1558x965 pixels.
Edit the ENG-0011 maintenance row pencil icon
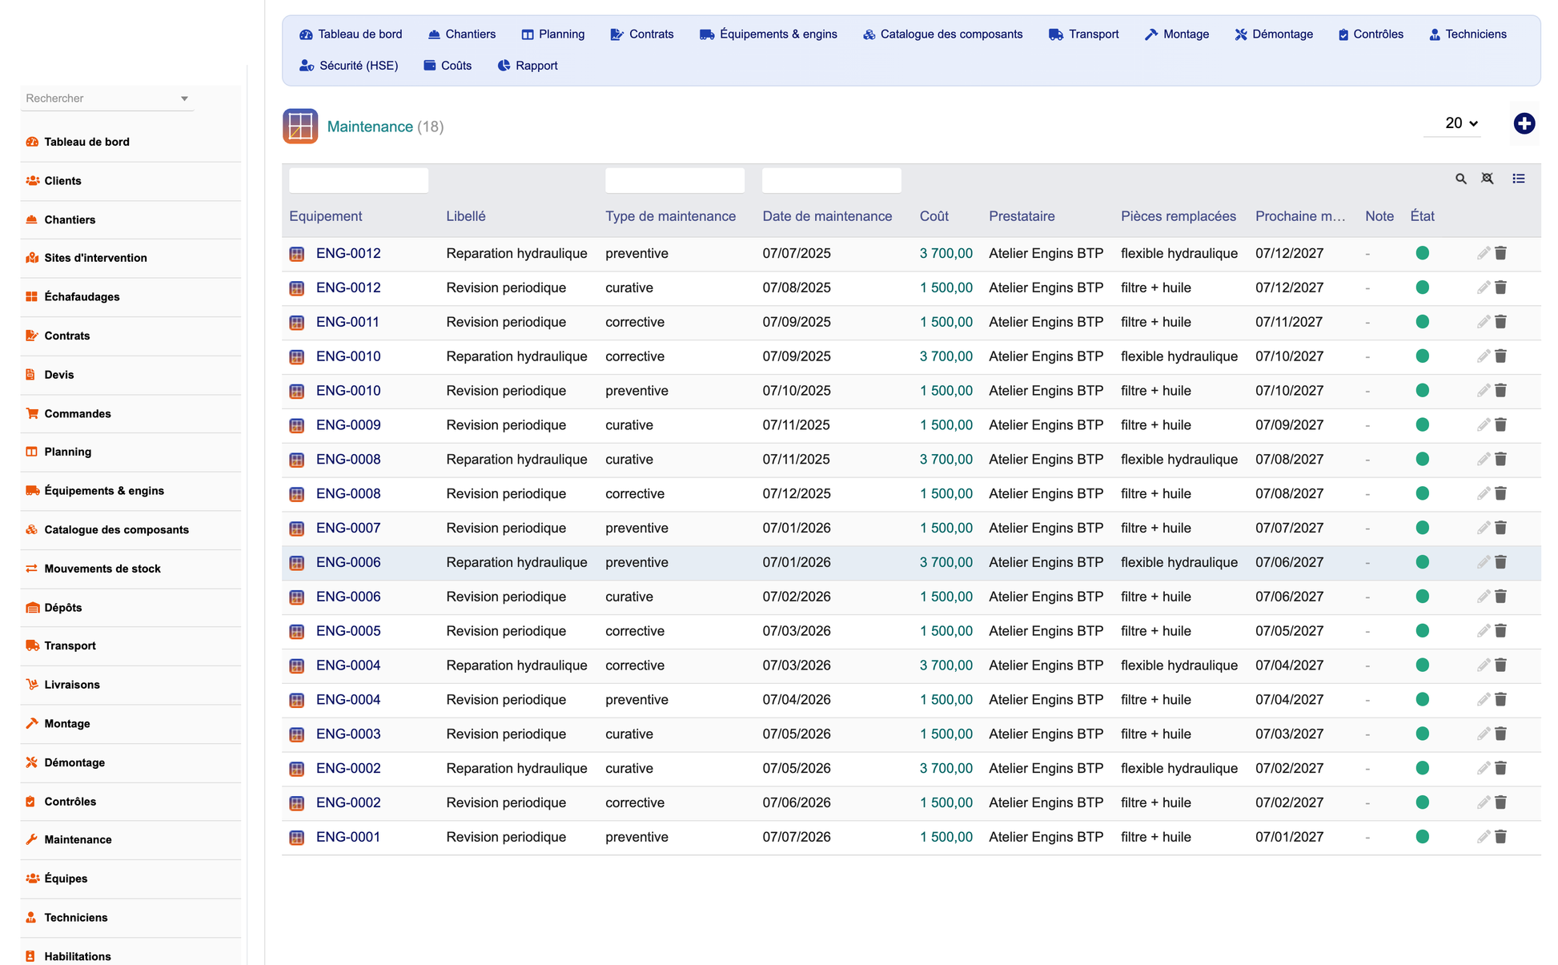pos(1483,322)
